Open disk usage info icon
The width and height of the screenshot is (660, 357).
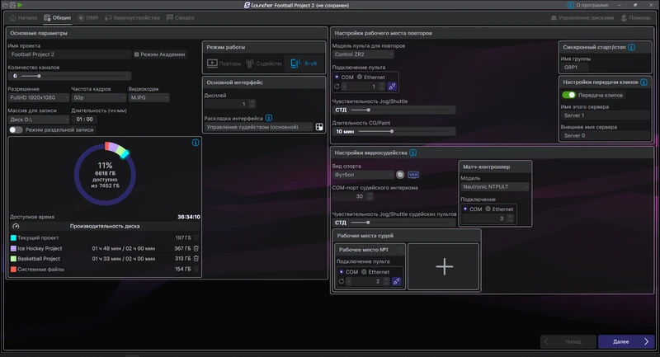[x=196, y=143]
